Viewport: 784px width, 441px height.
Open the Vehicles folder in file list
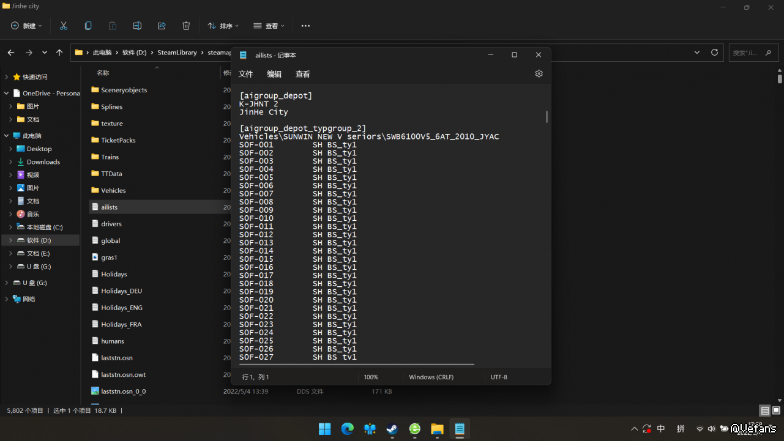tap(113, 190)
